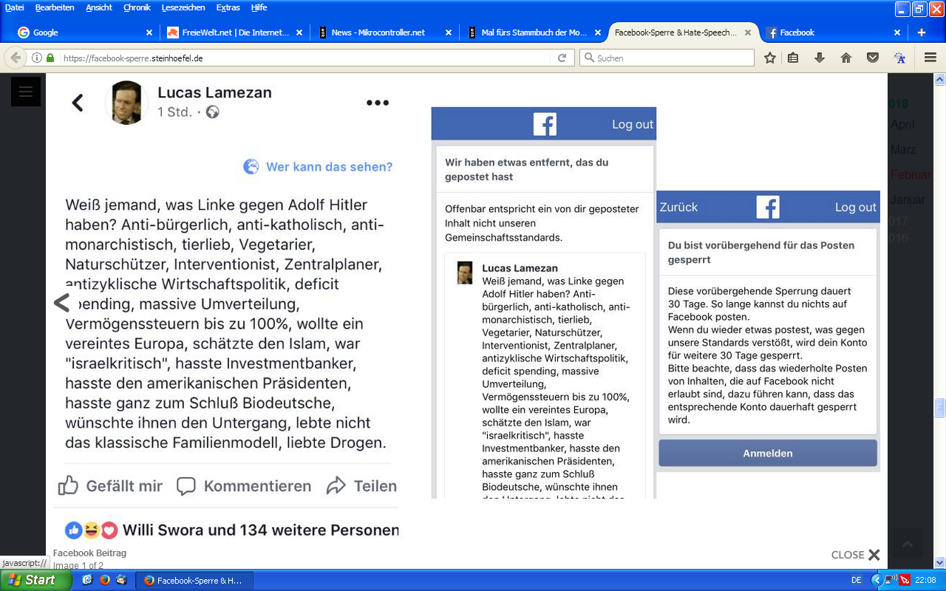The image size is (946, 591).
Task: Open site information icon in address bar
Action: [37, 58]
